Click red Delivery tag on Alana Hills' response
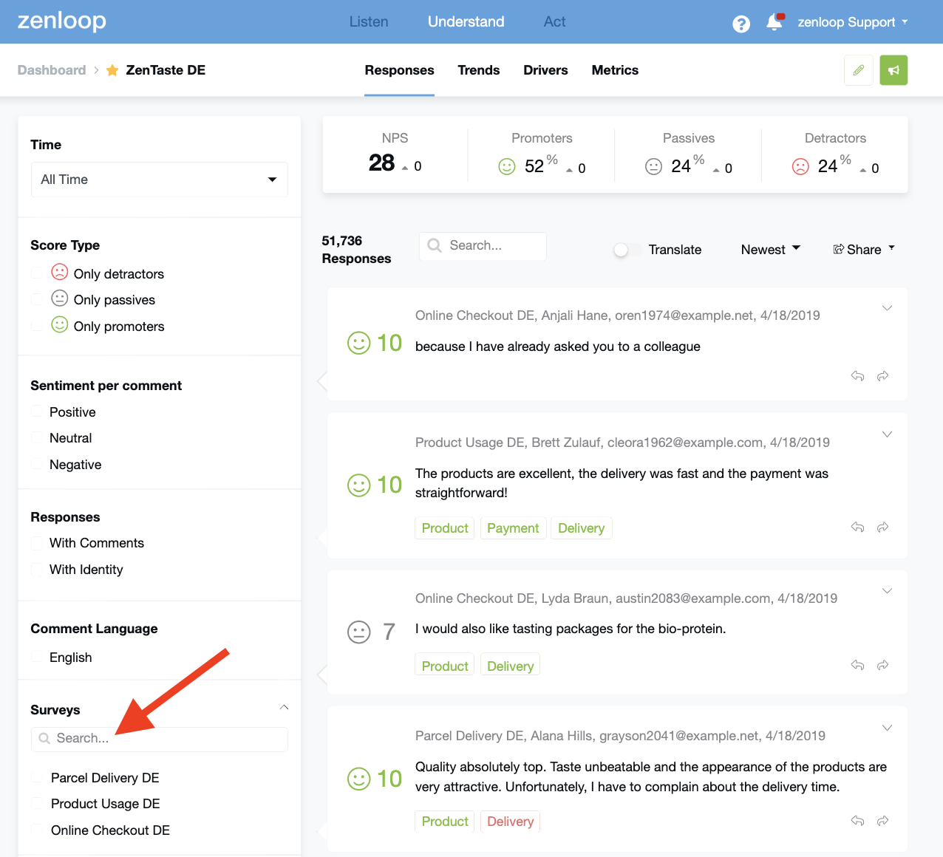The height and width of the screenshot is (857, 943). click(x=510, y=822)
